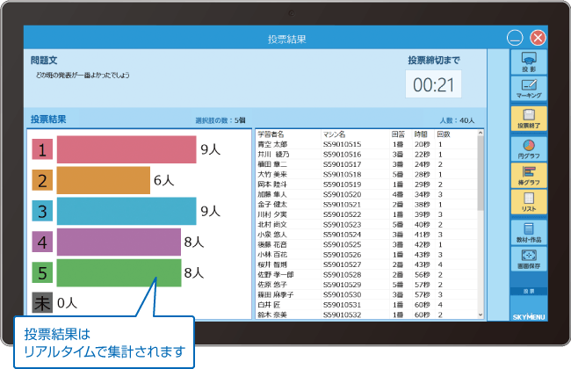
Task: Click option number 4 label box
Action: point(42,242)
